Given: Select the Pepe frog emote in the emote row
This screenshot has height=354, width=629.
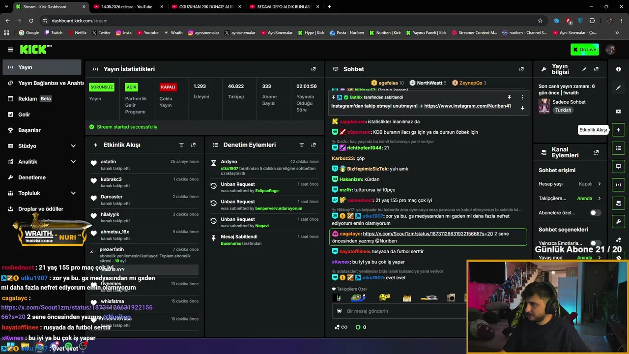Looking at the screenshot, I should (x=358, y=297).
